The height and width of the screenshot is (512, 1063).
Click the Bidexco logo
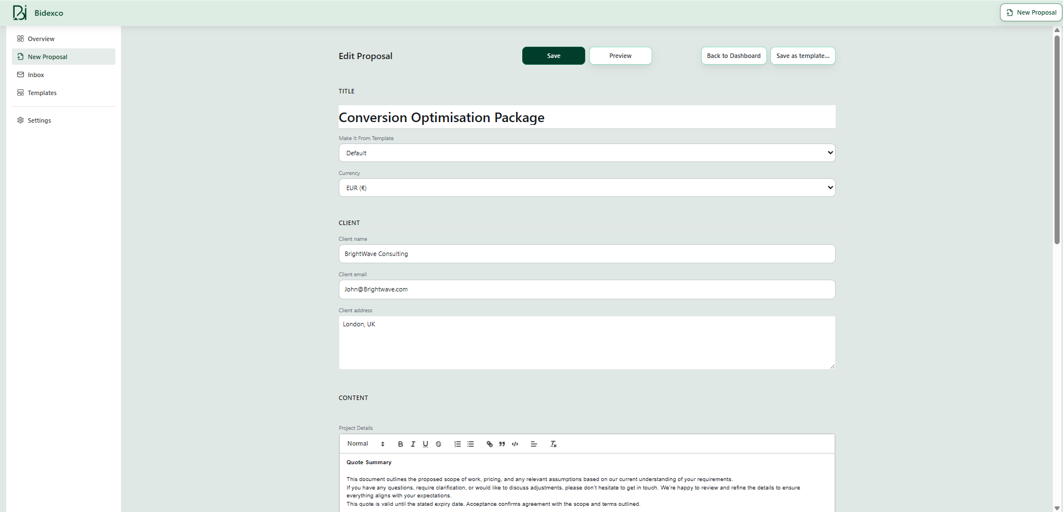click(x=20, y=12)
